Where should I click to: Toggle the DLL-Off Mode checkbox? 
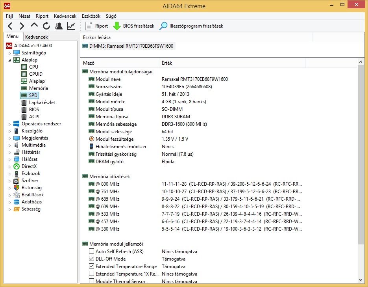click(92, 259)
